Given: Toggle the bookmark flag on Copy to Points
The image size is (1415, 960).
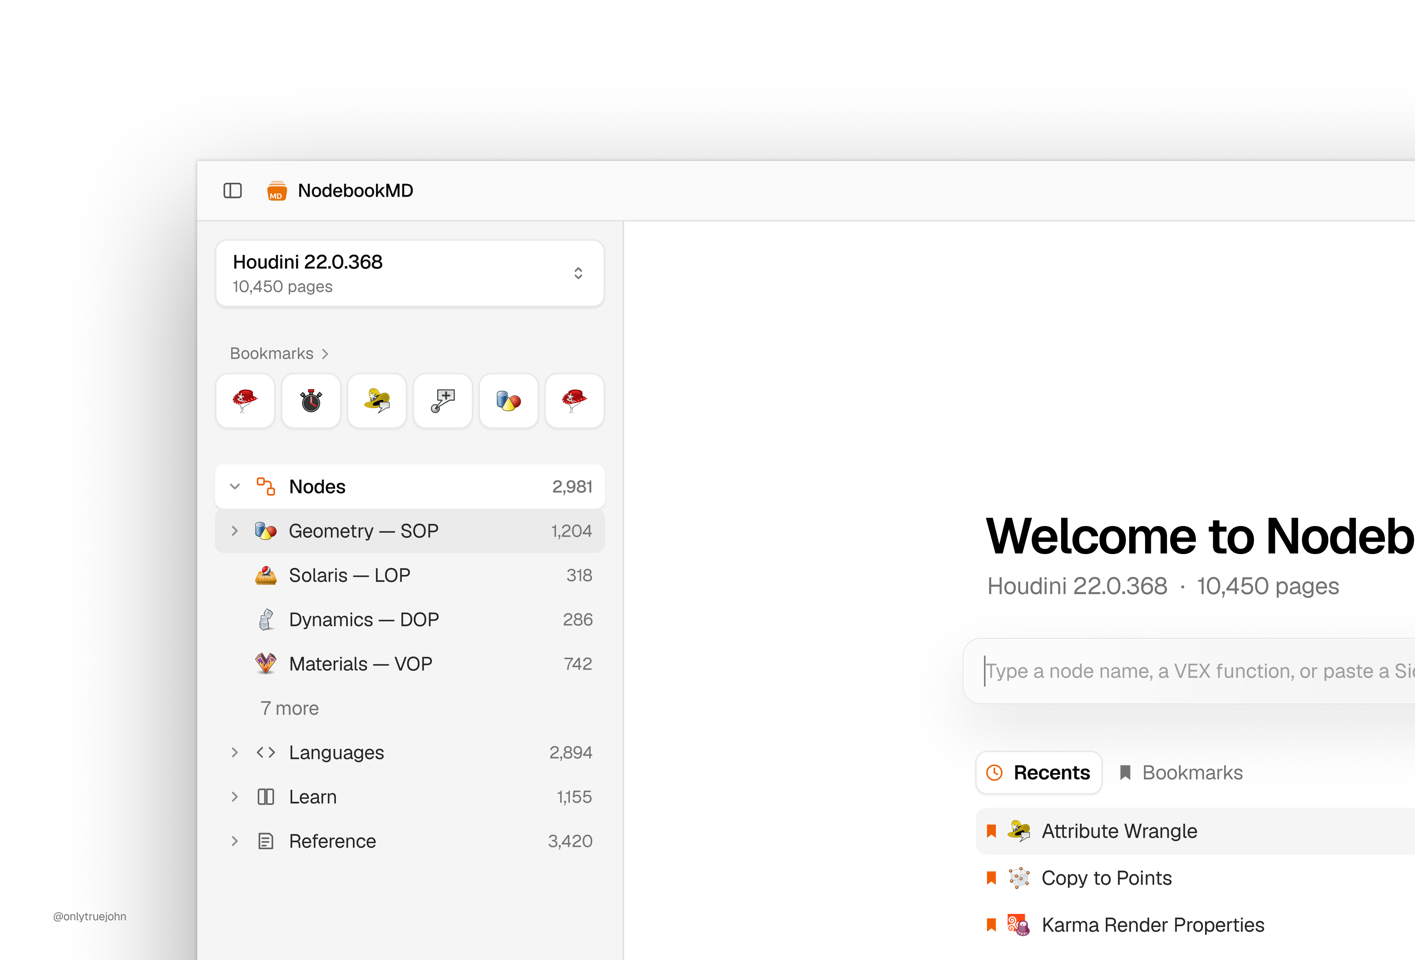Looking at the screenshot, I should tap(991, 878).
